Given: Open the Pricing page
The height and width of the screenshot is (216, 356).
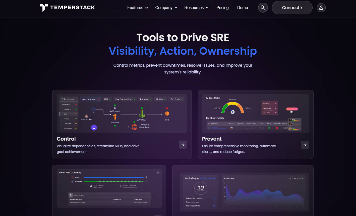Looking at the screenshot, I should point(222,8).
